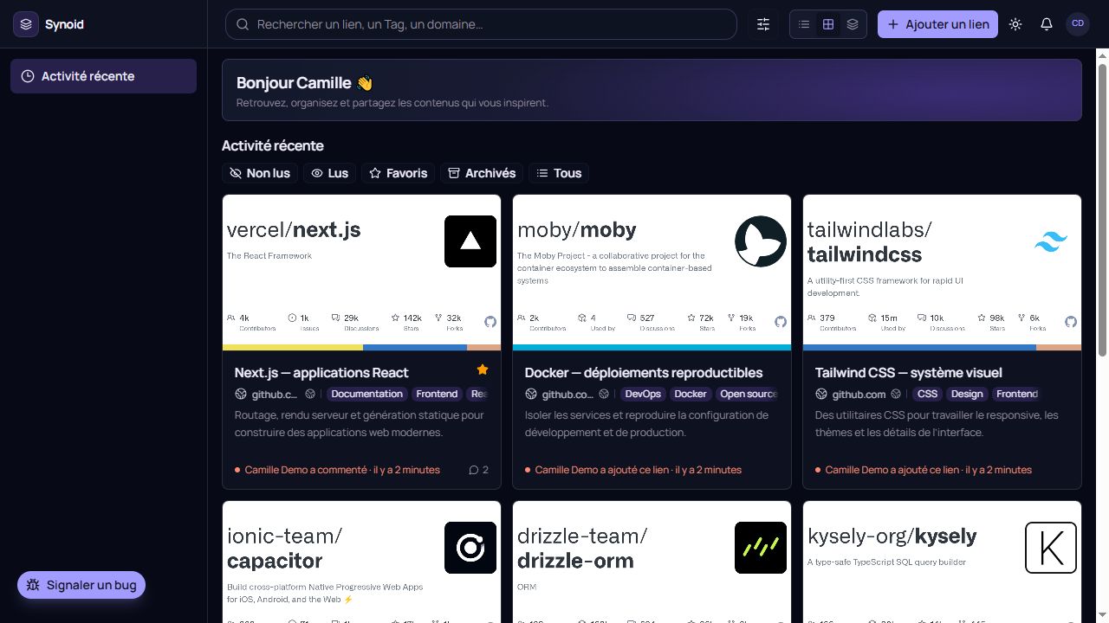Open github domain on Next.js card
1109x623 pixels.
pyautogui.click(x=275, y=395)
